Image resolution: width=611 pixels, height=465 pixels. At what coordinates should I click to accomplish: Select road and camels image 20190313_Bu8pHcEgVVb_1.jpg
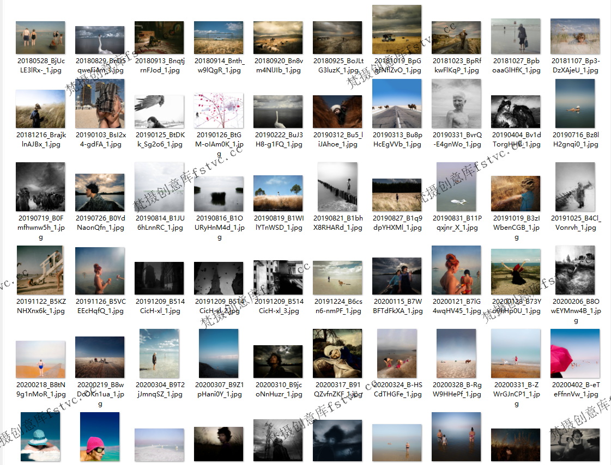(397, 103)
